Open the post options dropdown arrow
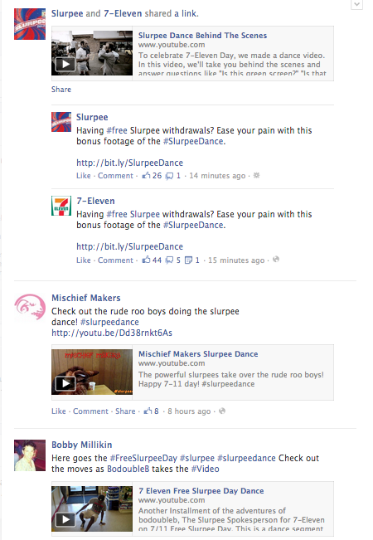Image resolution: width=373 pixels, height=540 pixels. pyautogui.click(x=356, y=4)
